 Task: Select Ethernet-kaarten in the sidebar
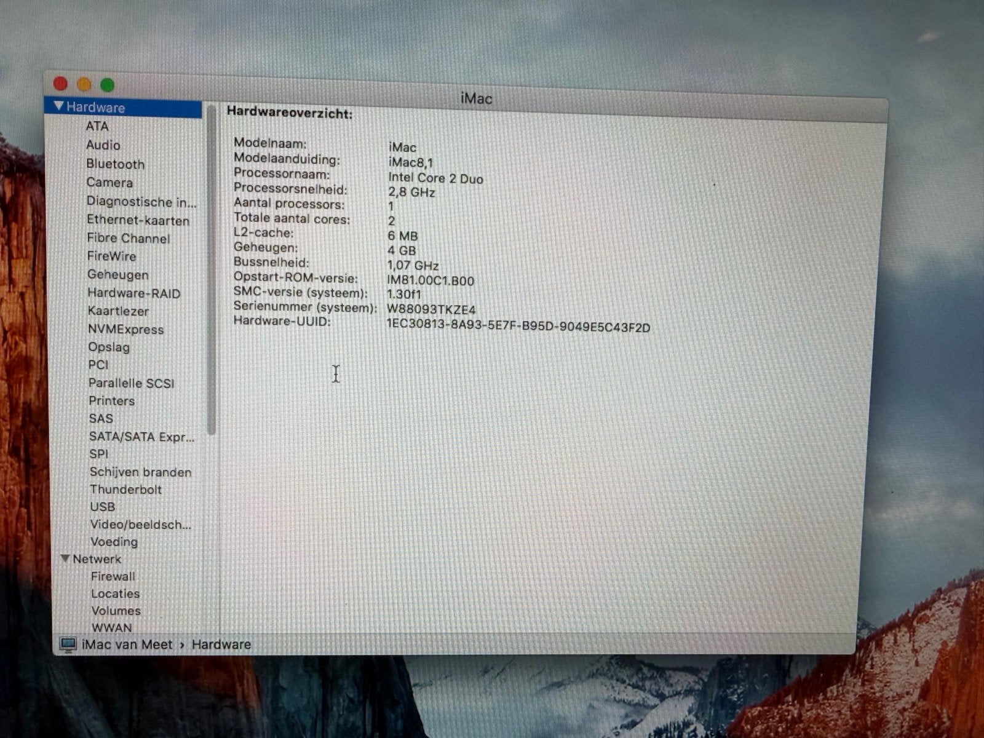(138, 220)
